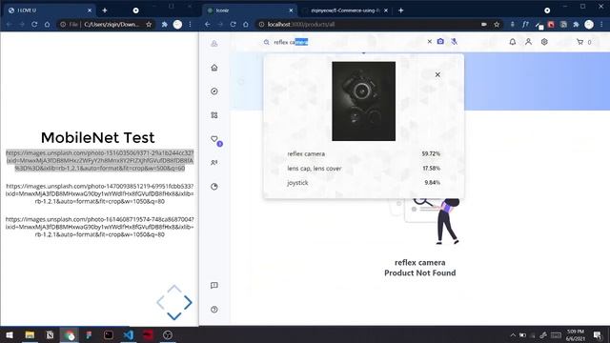Go back in the right browser window
The image size is (610, 343).
click(x=208, y=24)
